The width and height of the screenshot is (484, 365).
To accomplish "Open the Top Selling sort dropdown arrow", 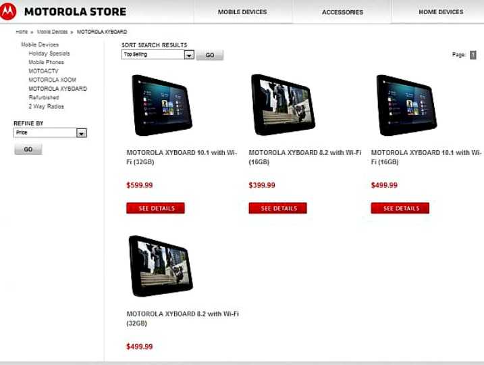I will point(189,55).
